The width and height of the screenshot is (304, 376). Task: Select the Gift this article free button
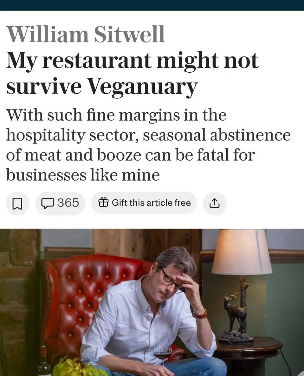[x=144, y=203]
